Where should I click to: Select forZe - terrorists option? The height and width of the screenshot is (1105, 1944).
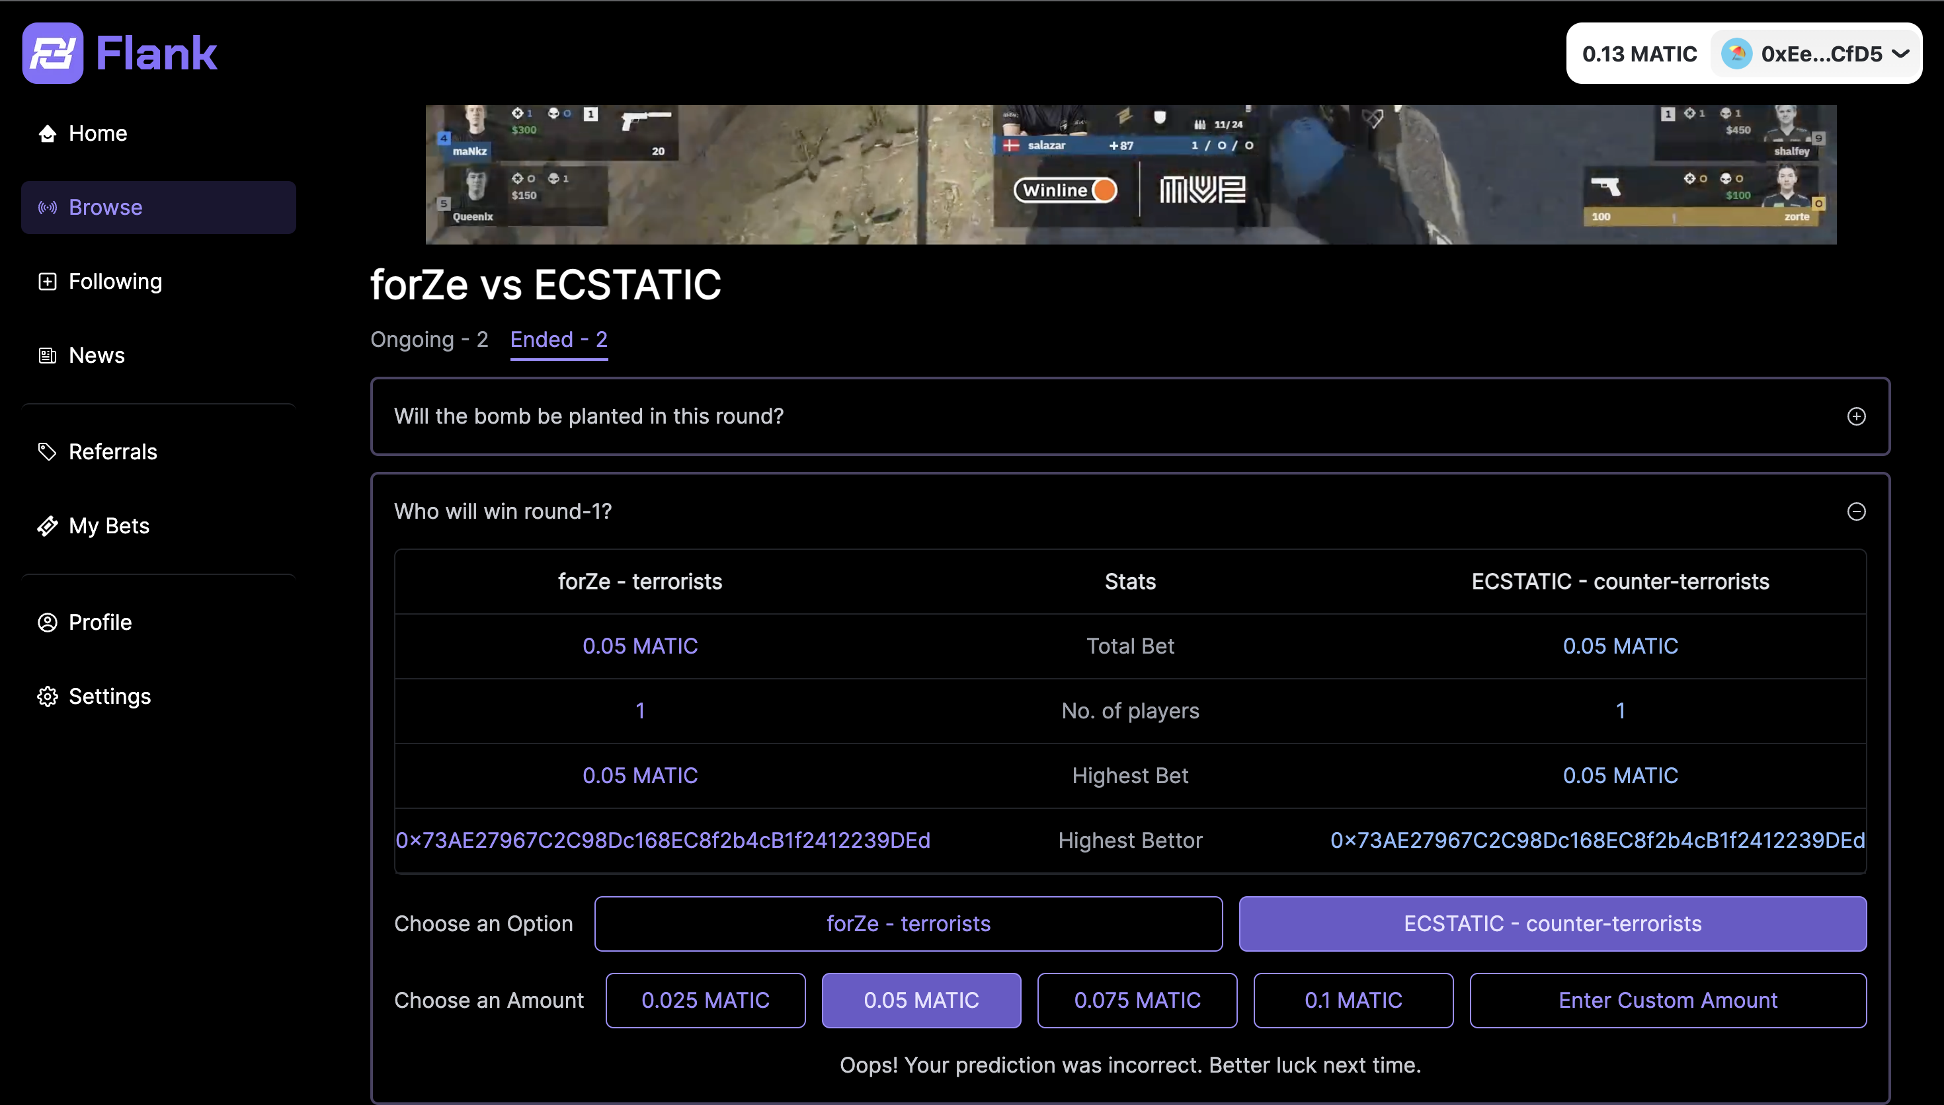pyautogui.click(x=908, y=924)
